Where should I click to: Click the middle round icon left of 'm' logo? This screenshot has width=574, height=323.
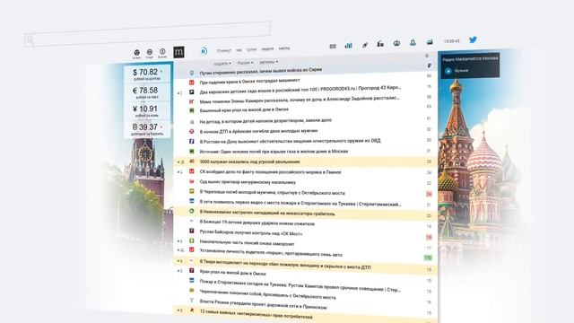150,52
